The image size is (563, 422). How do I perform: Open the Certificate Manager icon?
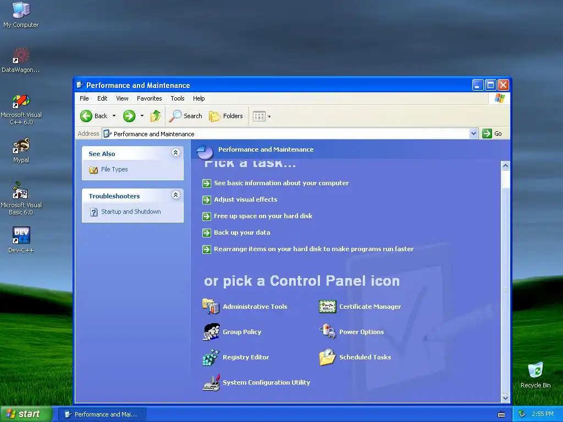point(328,307)
